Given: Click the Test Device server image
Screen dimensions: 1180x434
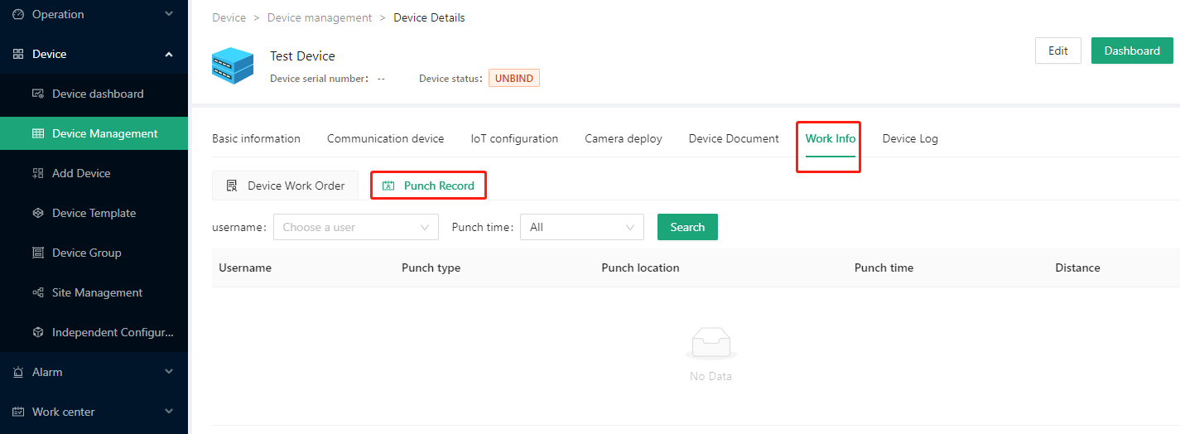Looking at the screenshot, I should 233,65.
